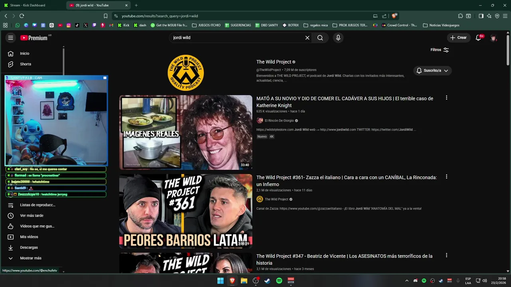The height and width of the screenshot is (287, 511).
Task: Open the WhatsApp bookmark icon
Action: pyautogui.click(x=18, y=25)
